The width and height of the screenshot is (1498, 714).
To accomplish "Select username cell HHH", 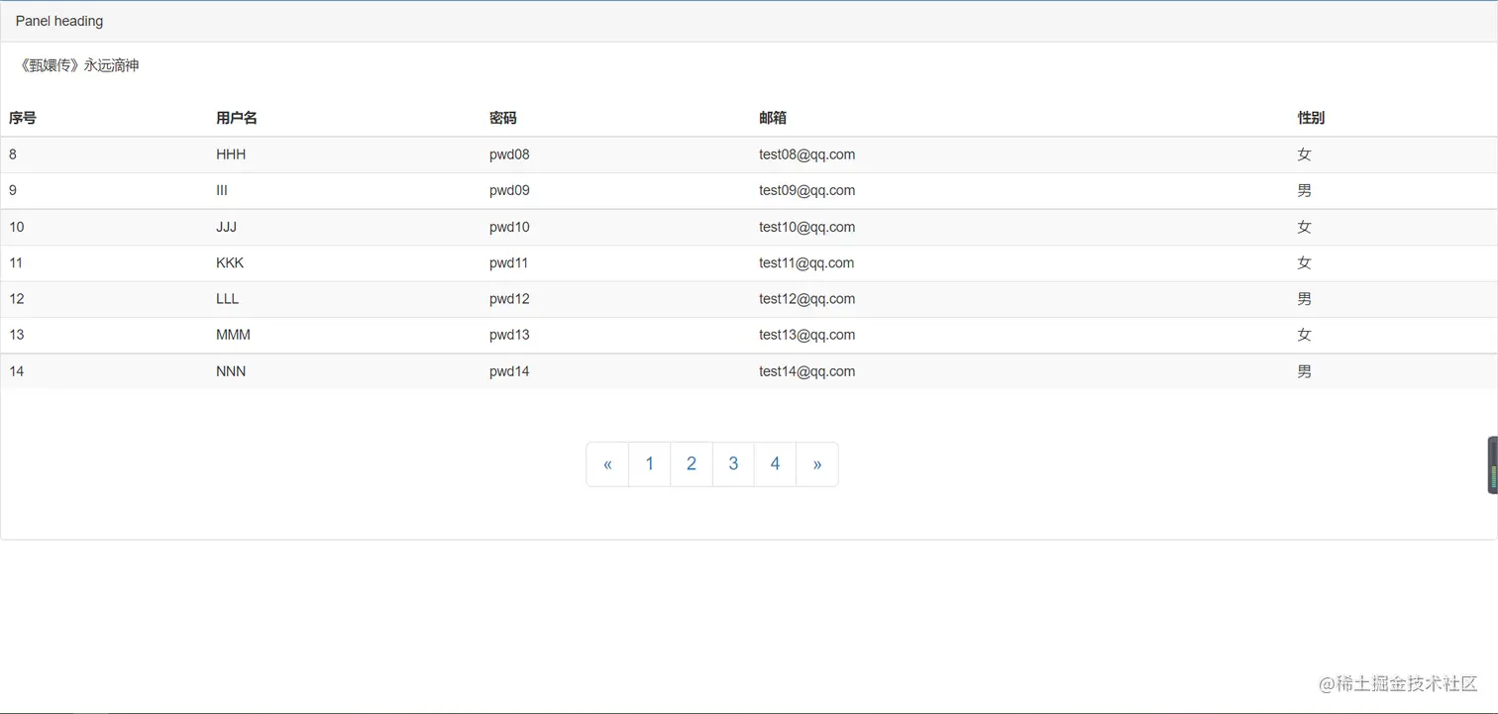I will pos(231,154).
